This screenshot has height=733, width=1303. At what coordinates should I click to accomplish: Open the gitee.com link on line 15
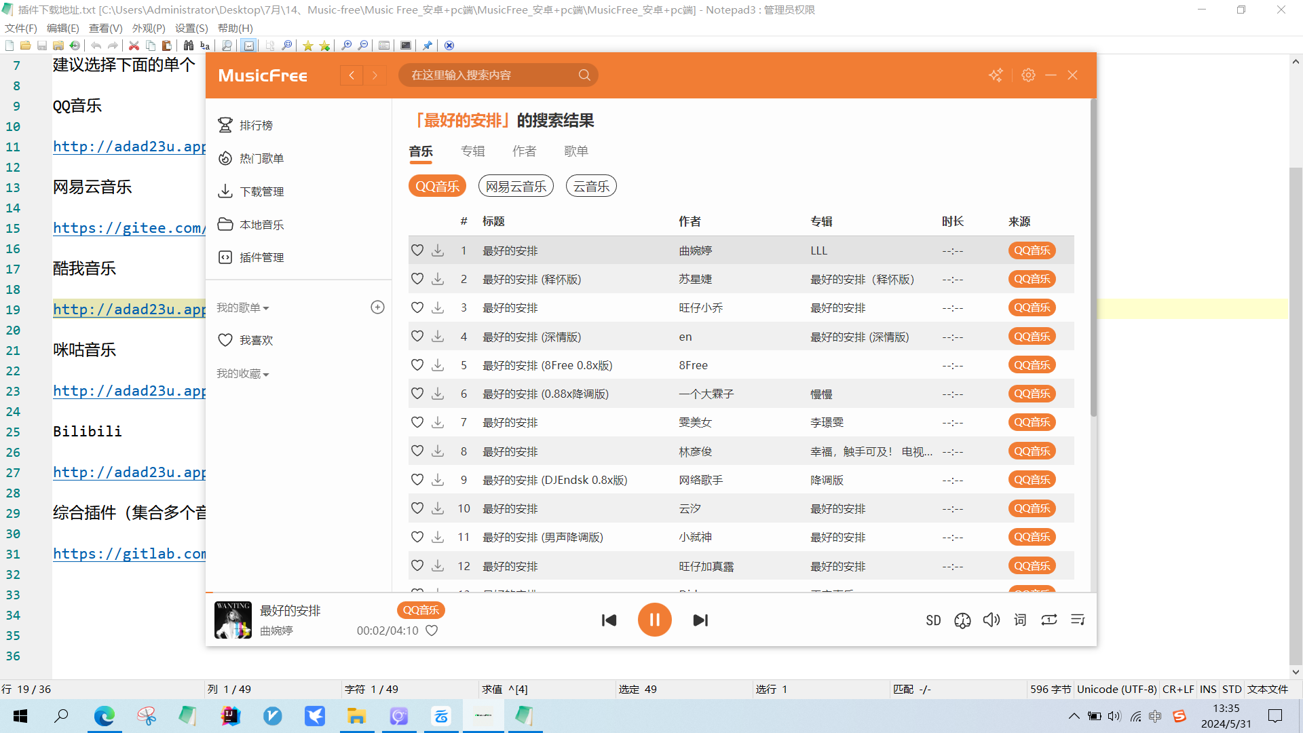tap(129, 228)
